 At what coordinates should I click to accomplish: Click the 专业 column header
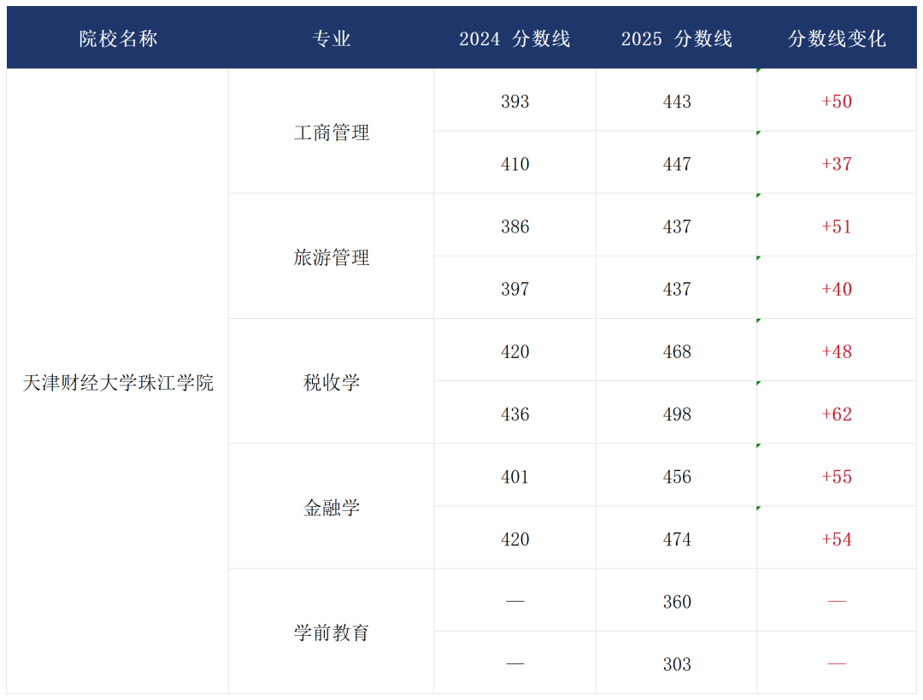(x=331, y=38)
